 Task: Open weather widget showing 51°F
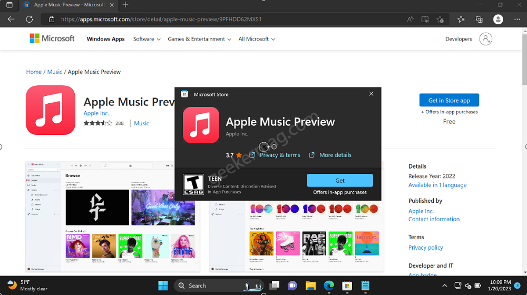coord(27,286)
